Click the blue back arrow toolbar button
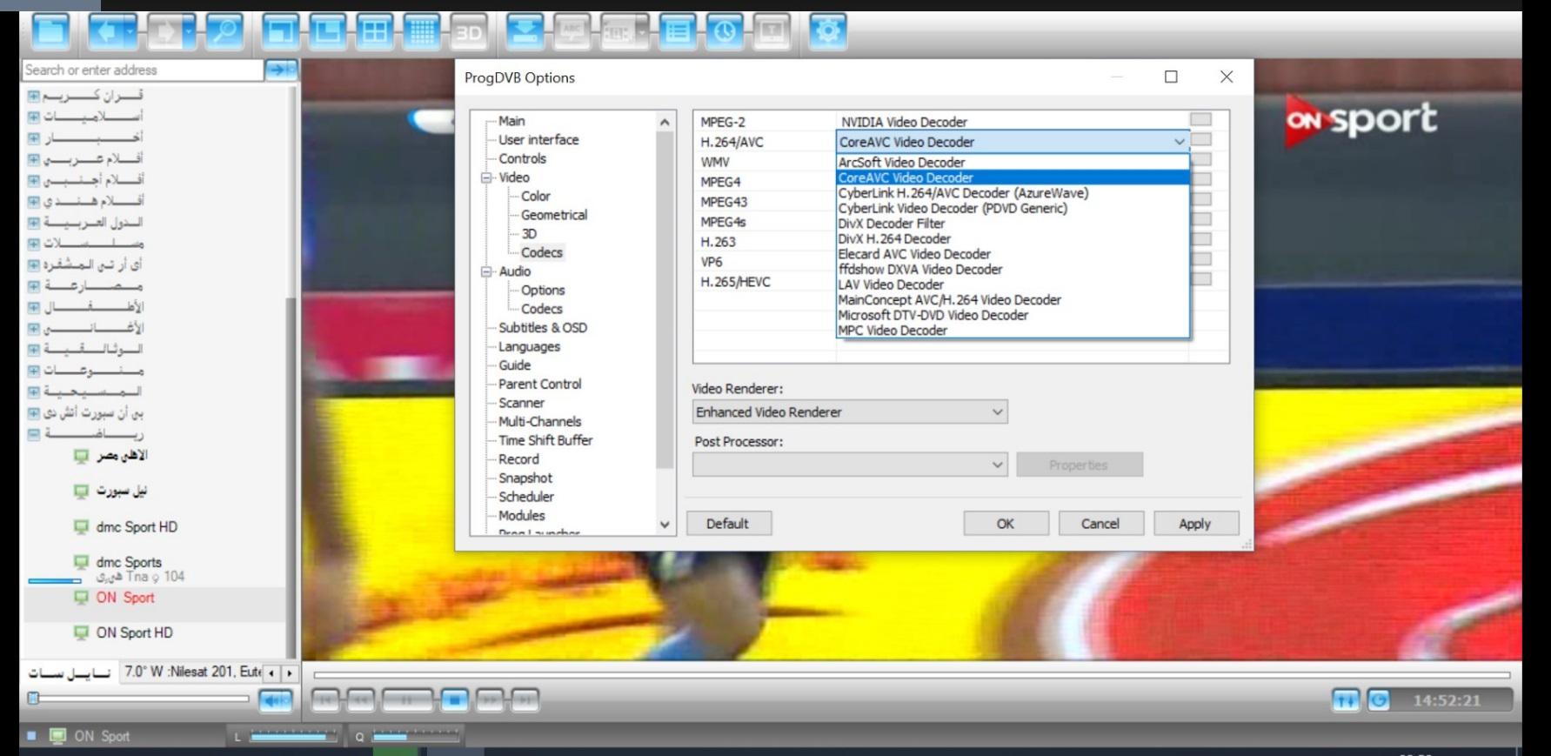This screenshot has width=1551, height=756. tap(106, 32)
